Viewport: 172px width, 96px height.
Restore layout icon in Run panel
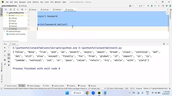click(5, 60)
